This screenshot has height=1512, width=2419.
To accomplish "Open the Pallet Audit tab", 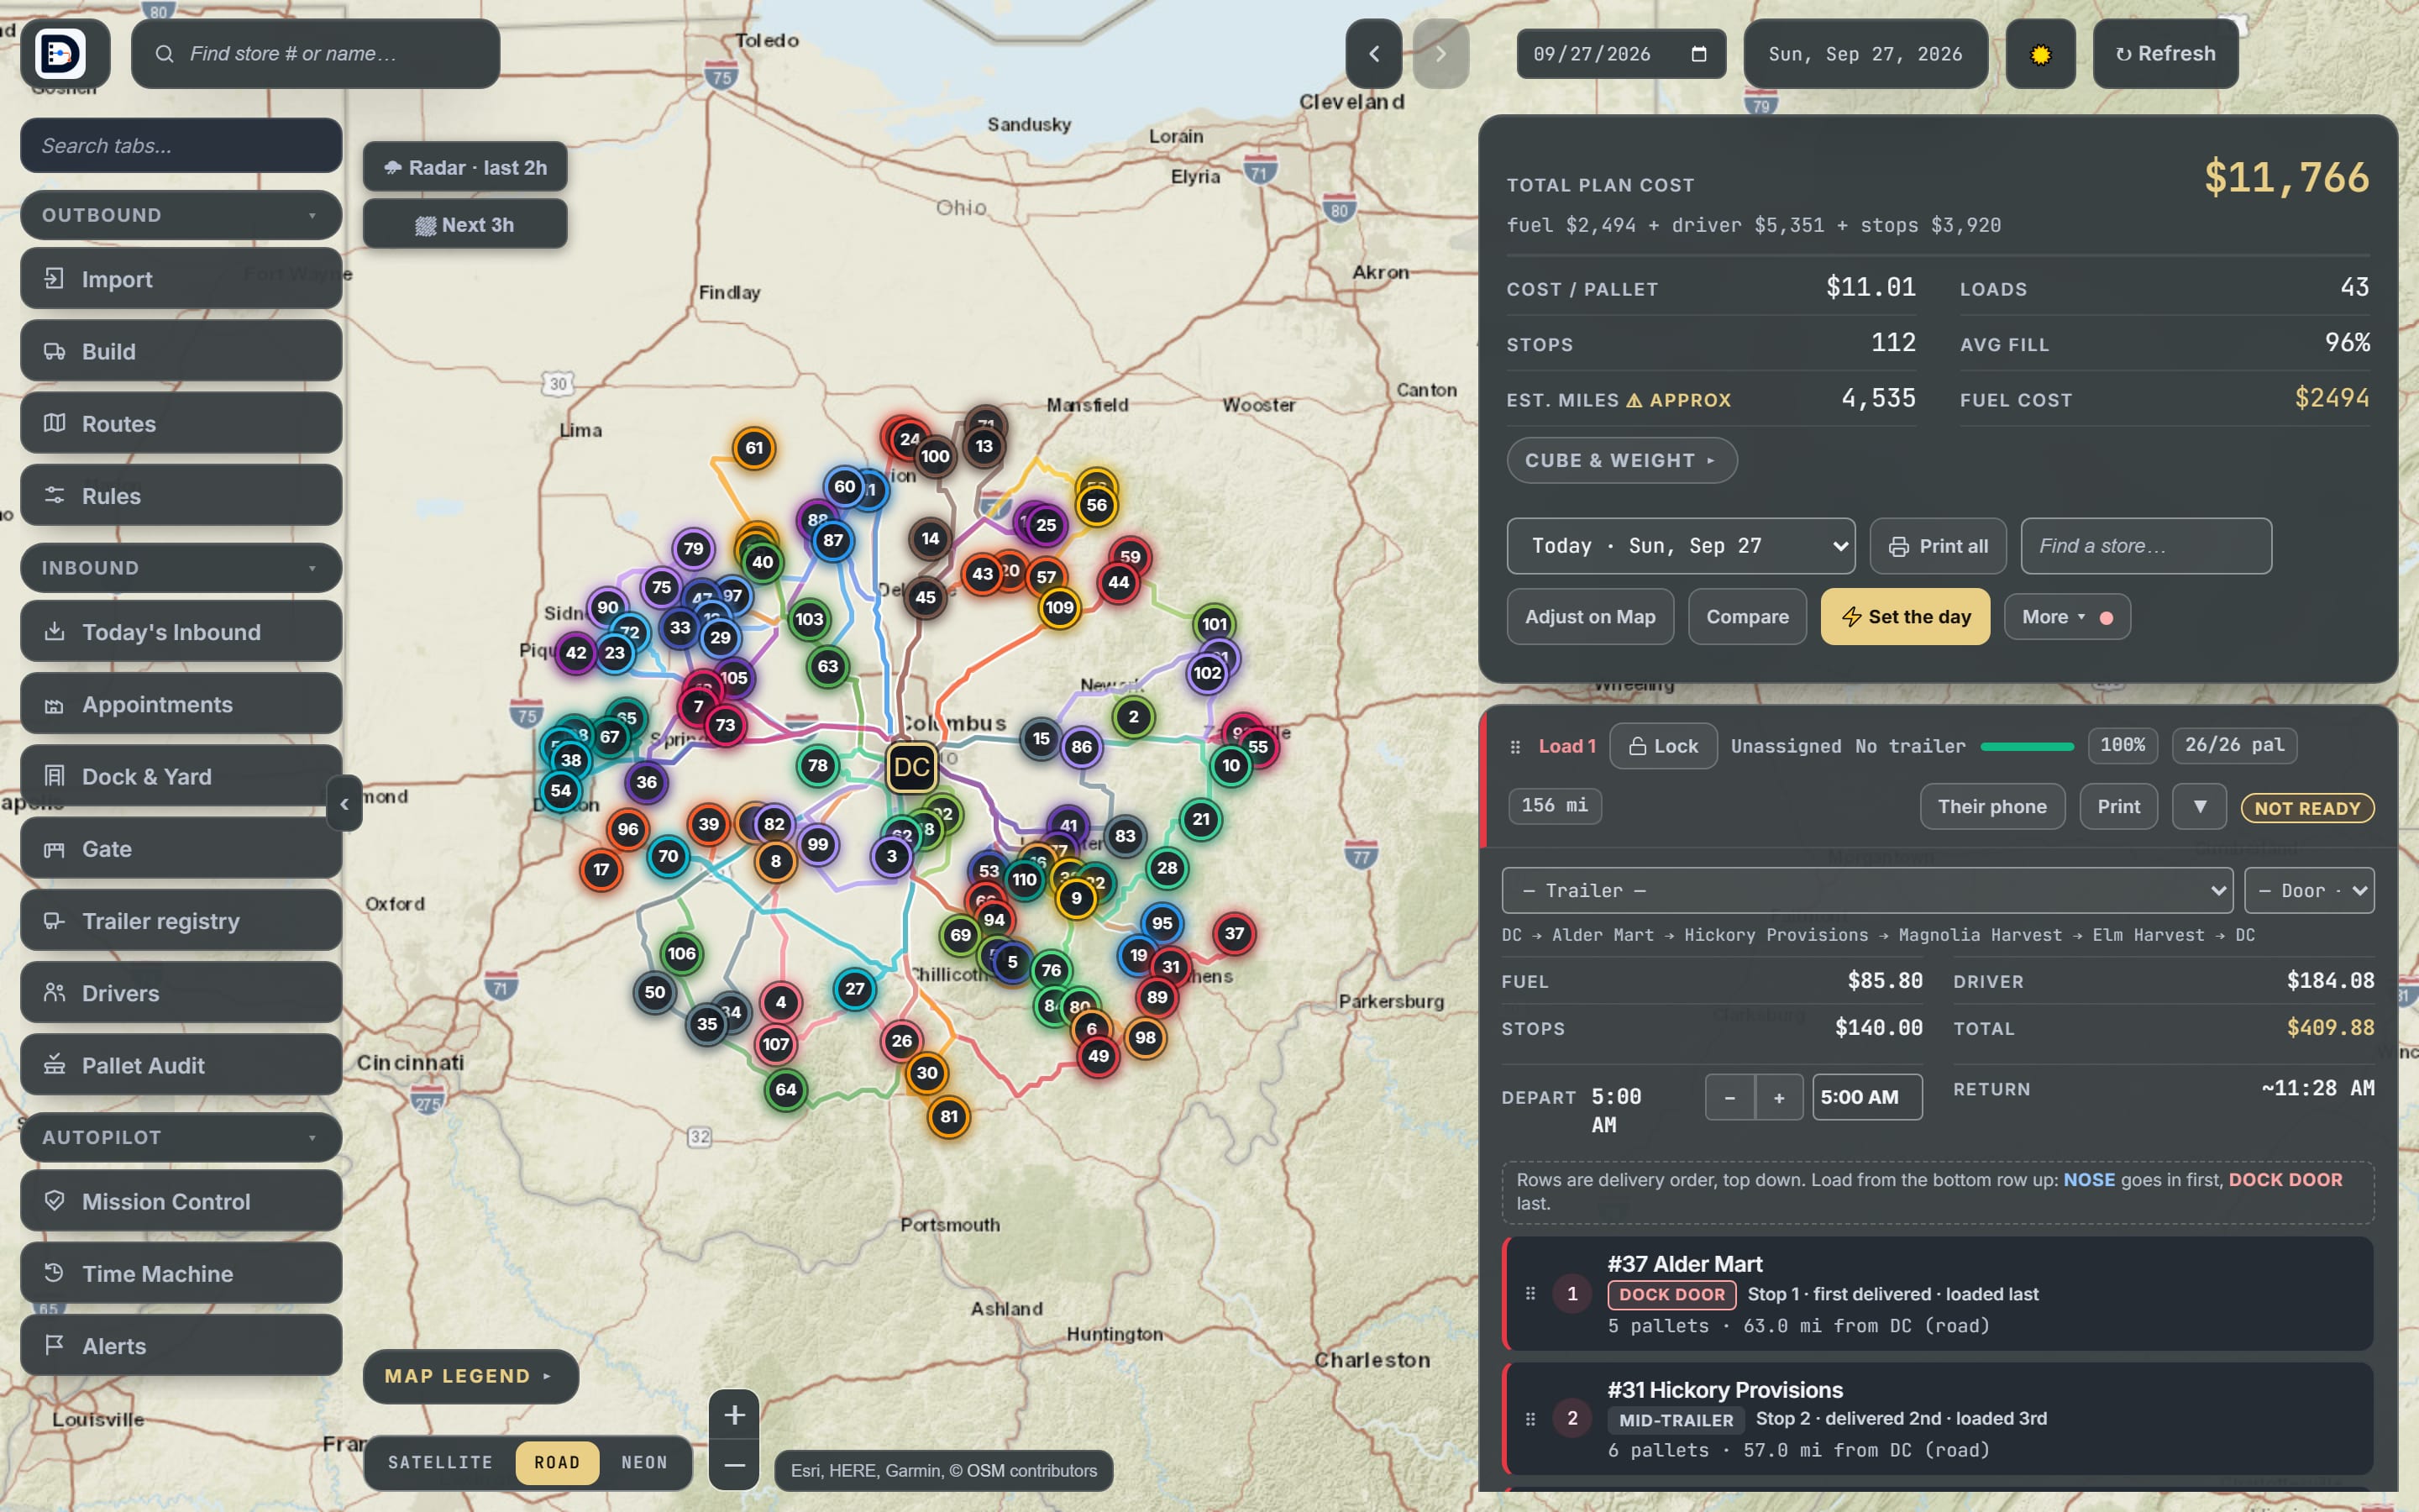I will [181, 1065].
